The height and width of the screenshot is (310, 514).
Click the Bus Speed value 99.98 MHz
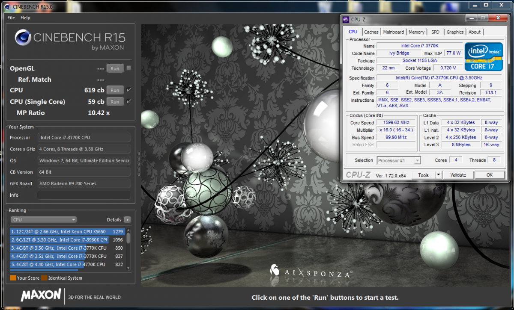396,138
